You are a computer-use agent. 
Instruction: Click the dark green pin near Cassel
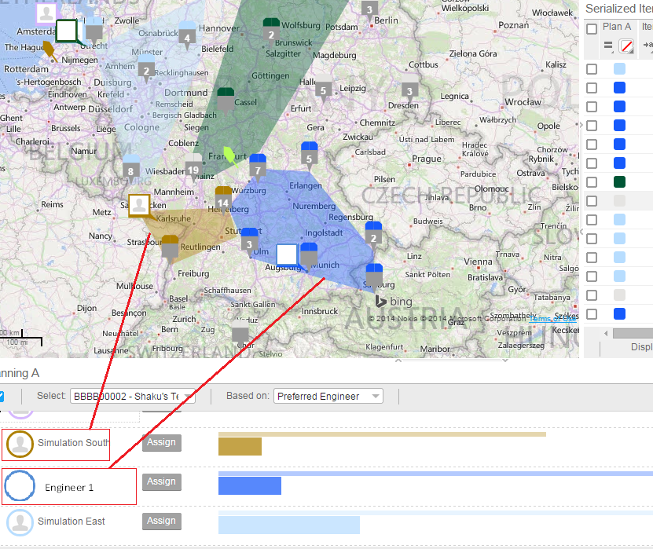click(226, 100)
